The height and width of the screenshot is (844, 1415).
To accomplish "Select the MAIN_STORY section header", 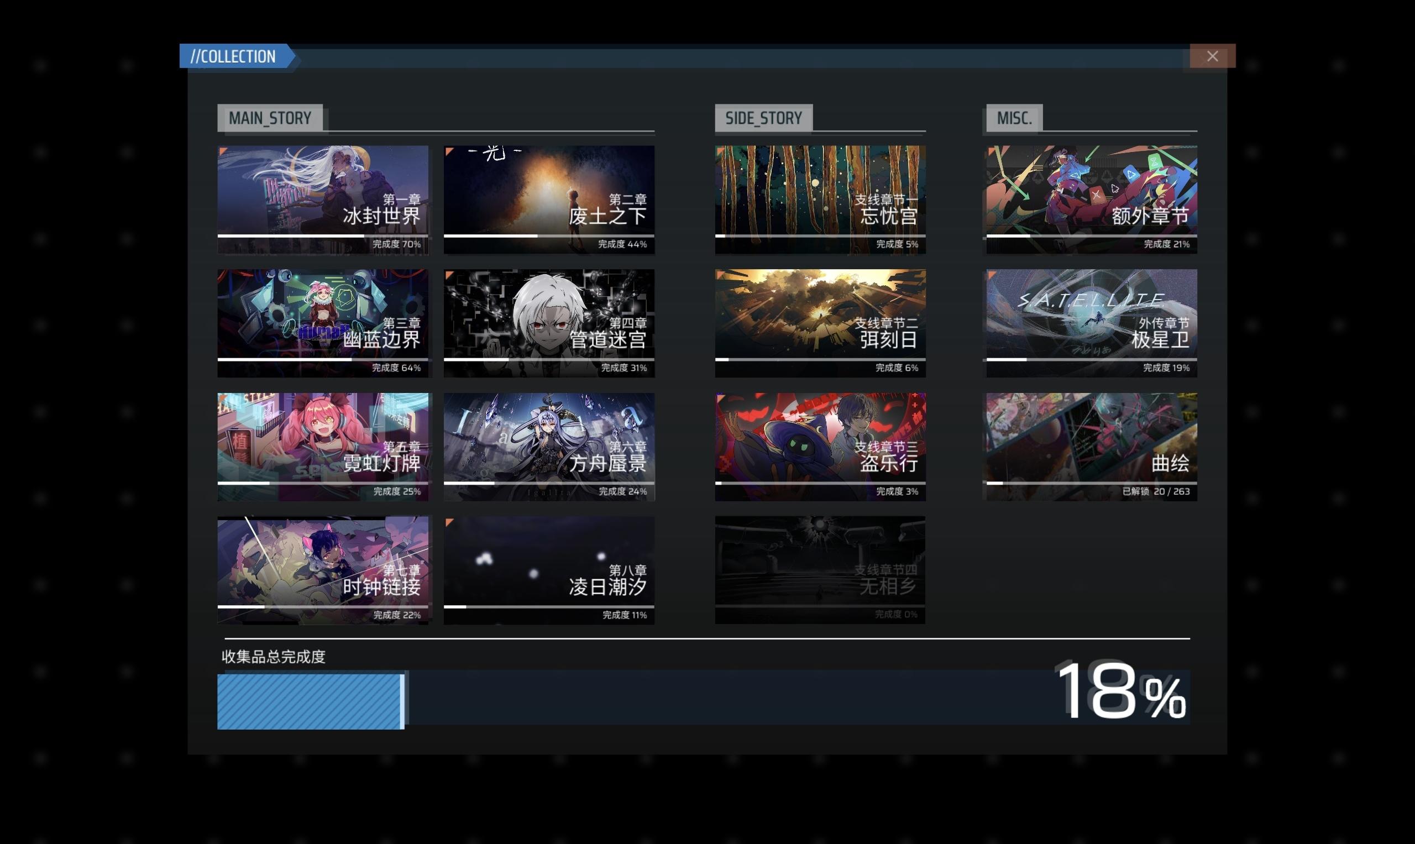I will (x=270, y=118).
